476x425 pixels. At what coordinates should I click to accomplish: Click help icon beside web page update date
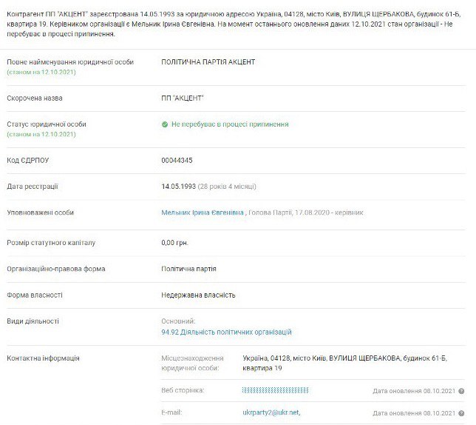[x=461, y=389]
